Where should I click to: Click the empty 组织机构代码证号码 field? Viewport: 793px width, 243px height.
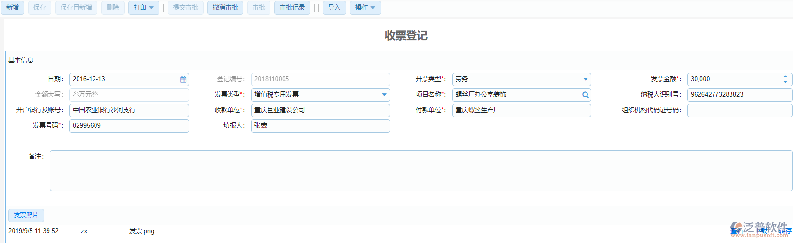[739, 110]
